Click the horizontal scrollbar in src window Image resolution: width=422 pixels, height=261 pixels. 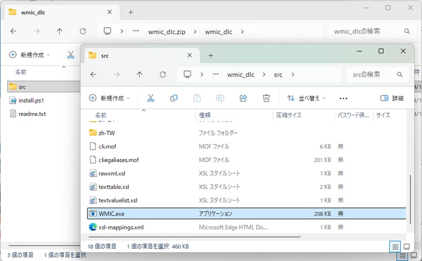pyautogui.click(x=194, y=237)
